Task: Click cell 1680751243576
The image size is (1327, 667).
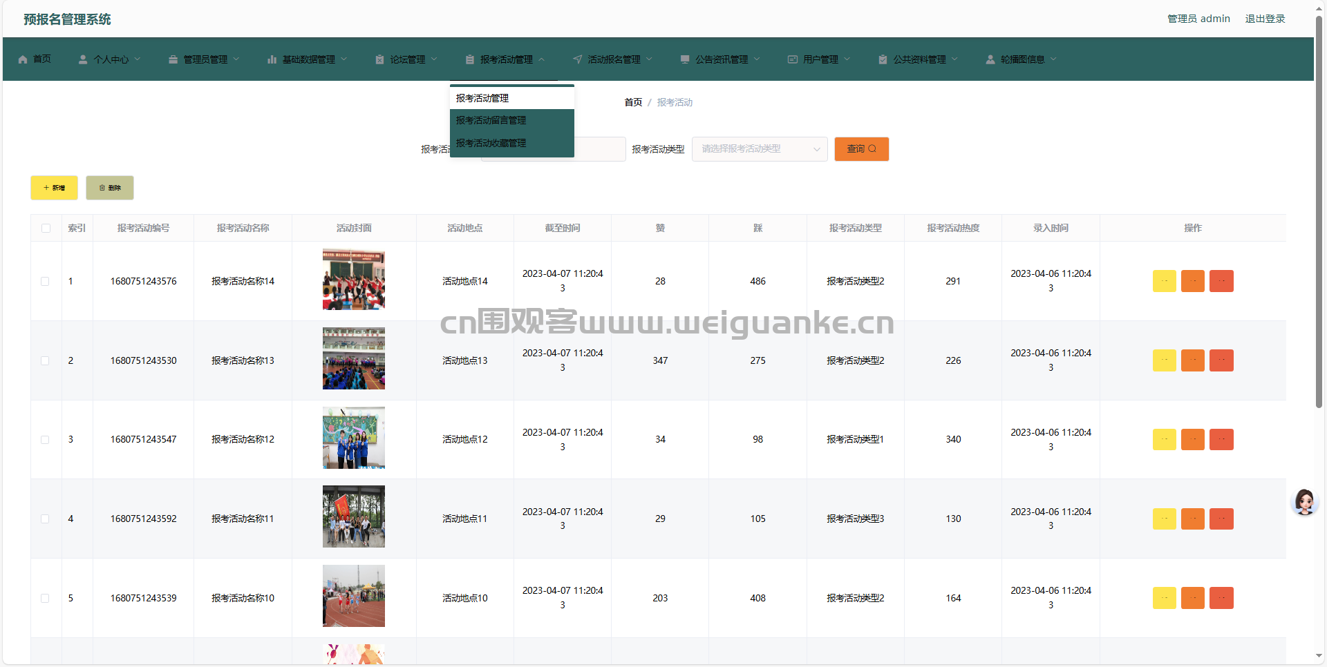Action: point(144,281)
